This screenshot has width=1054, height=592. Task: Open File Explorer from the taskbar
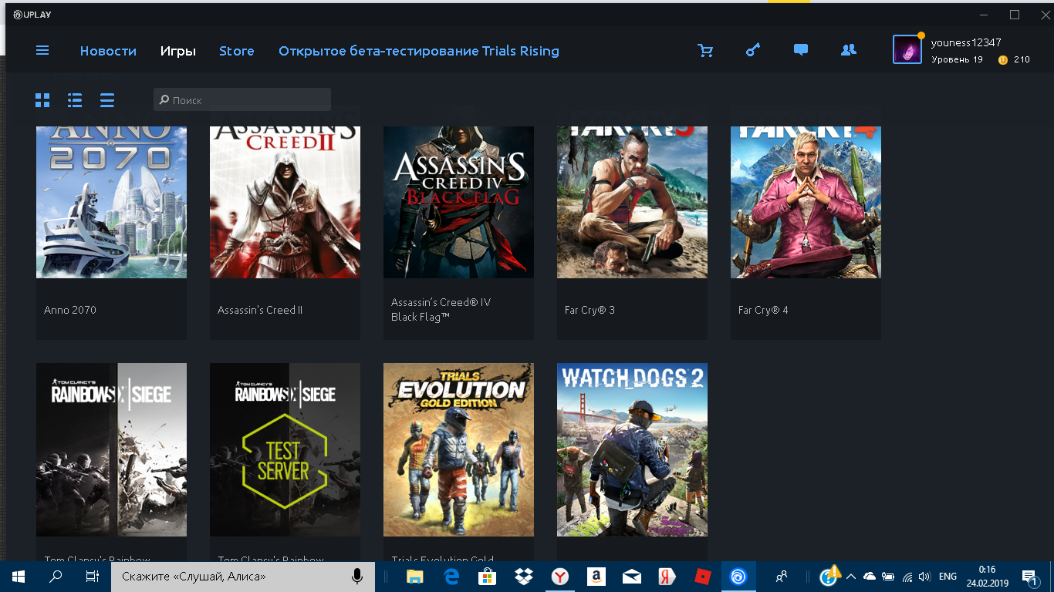pyautogui.click(x=415, y=577)
